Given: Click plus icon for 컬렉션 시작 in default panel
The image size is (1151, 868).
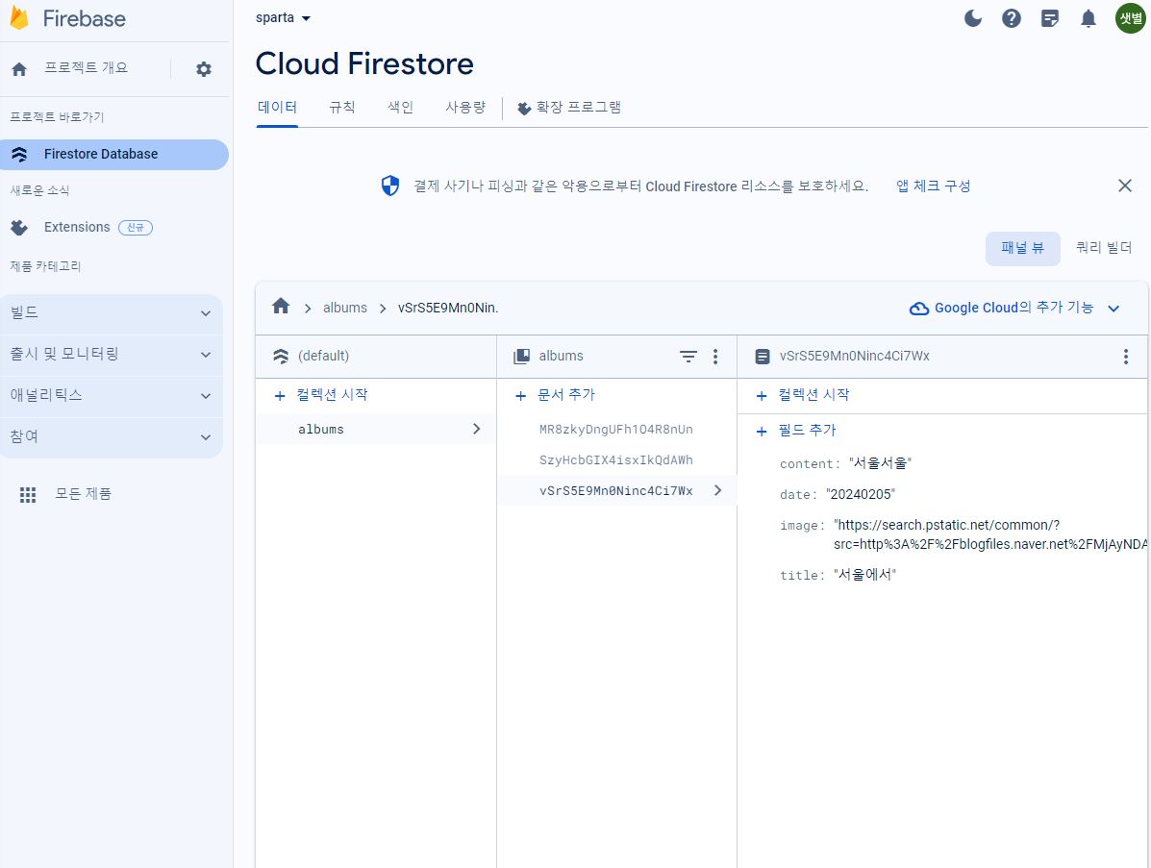Looking at the screenshot, I should click(279, 396).
